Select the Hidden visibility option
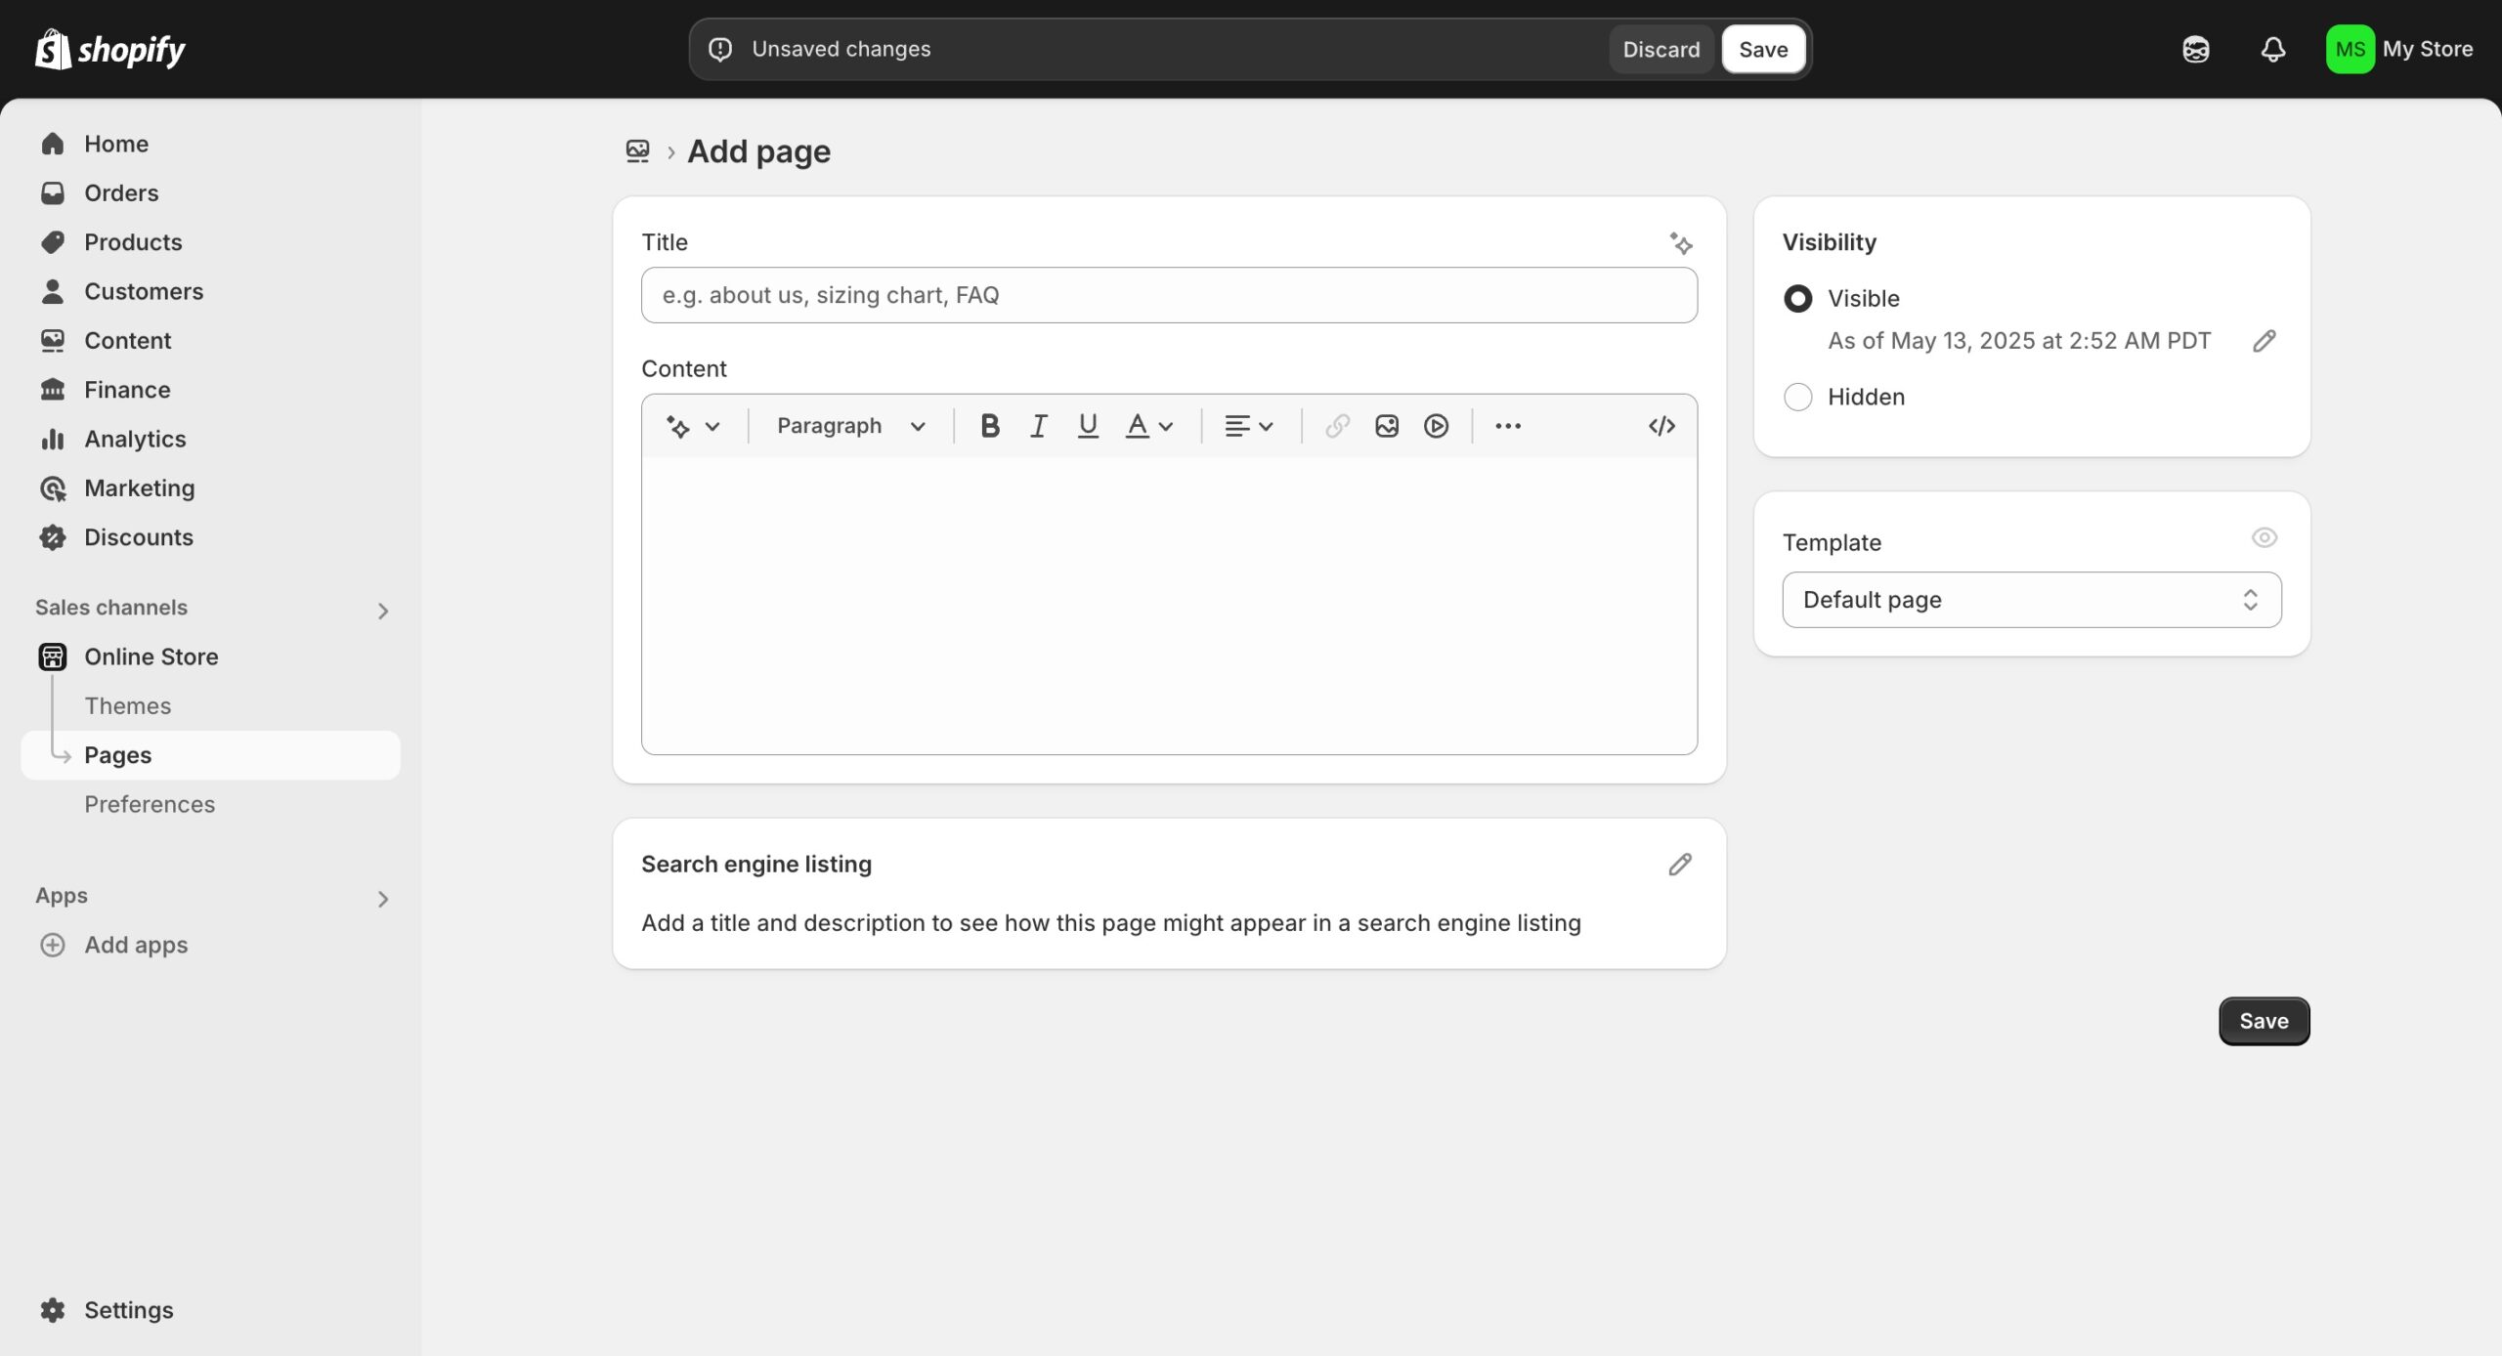Image resolution: width=2502 pixels, height=1356 pixels. coord(1797,397)
